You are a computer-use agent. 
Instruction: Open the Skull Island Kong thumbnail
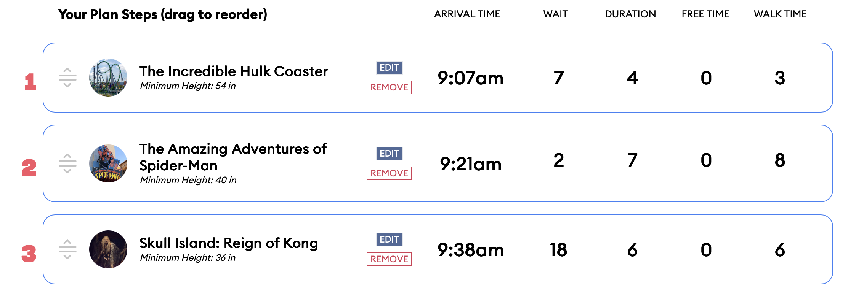(x=108, y=249)
